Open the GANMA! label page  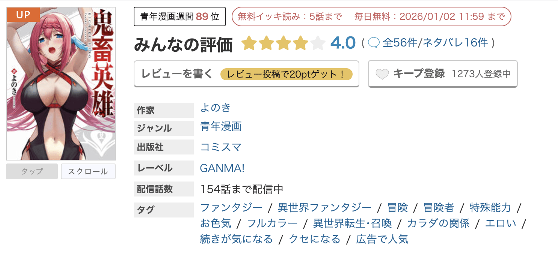[x=223, y=168]
